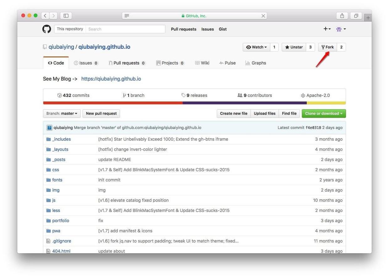This screenshot has height=278, width=389.
Task: Click the commit author avatar icon
Action: pos(49,128)
